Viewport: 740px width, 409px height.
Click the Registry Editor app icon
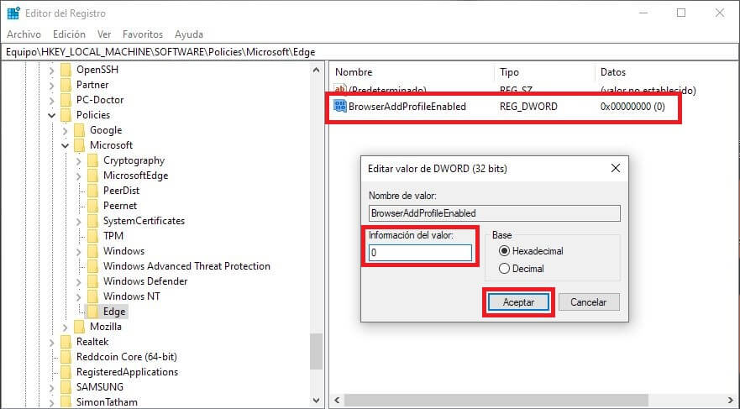(13, 13)
